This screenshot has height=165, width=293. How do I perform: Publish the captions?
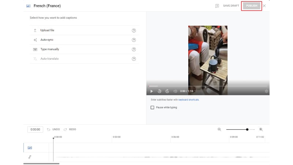[252, 6]
